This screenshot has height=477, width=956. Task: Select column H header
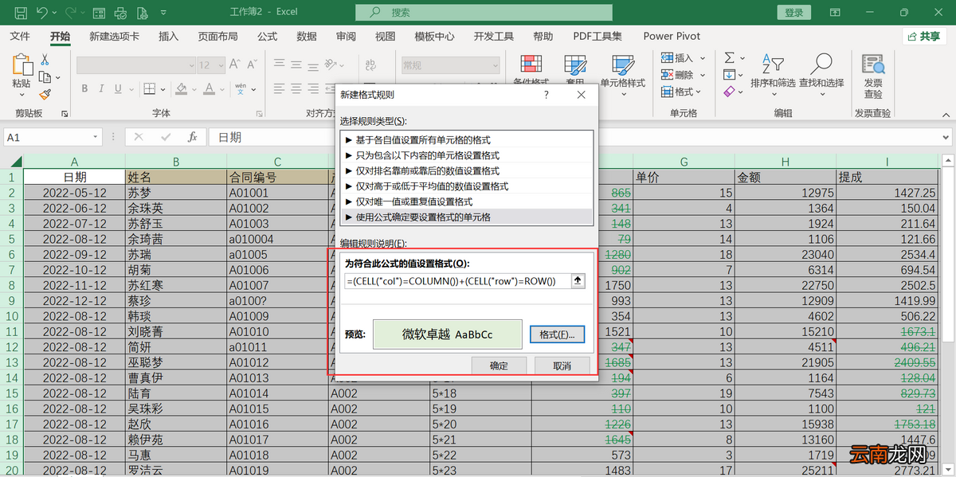click(785, 162)
